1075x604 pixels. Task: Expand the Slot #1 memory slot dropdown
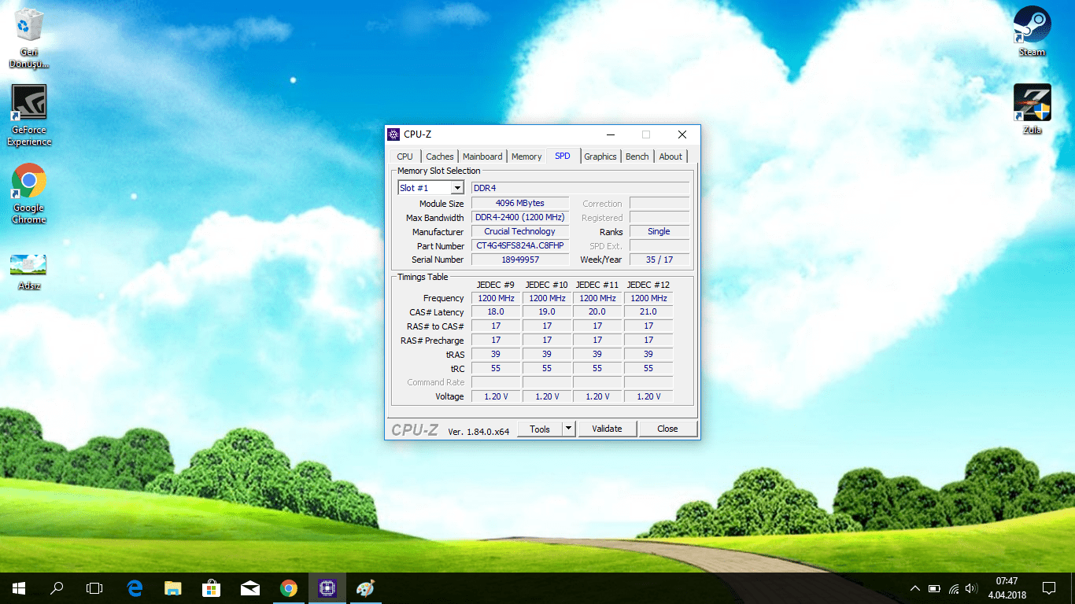pyautogui.click(x=456, y=188)
